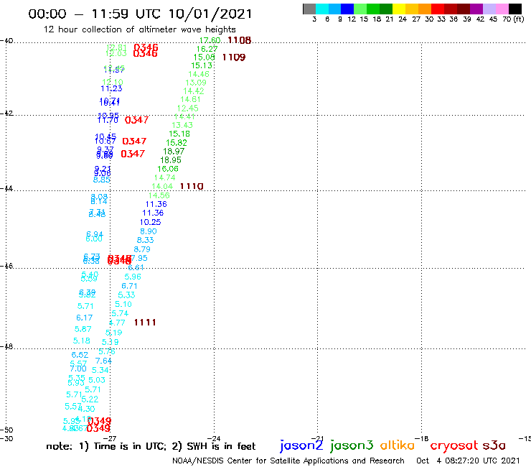Select the orange 30 ft legend swatch
This screenshot has width=531, height=467.
coord(425,9)
